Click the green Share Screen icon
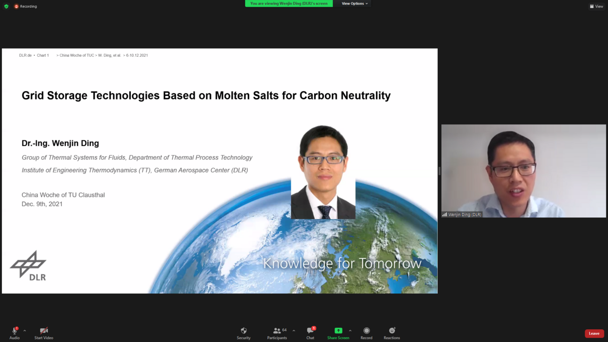Screen dimensions: 608x342 point(338,330)
